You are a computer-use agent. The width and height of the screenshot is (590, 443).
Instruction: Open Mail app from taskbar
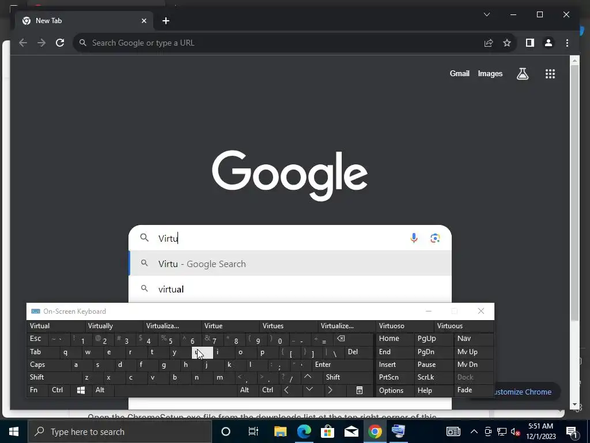tap(351, 431)
